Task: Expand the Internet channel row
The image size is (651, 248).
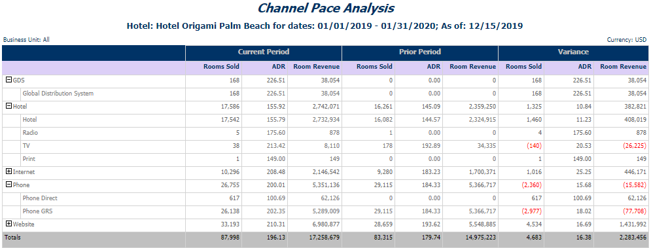Action: pyautogui.click(x=9, y=171)
